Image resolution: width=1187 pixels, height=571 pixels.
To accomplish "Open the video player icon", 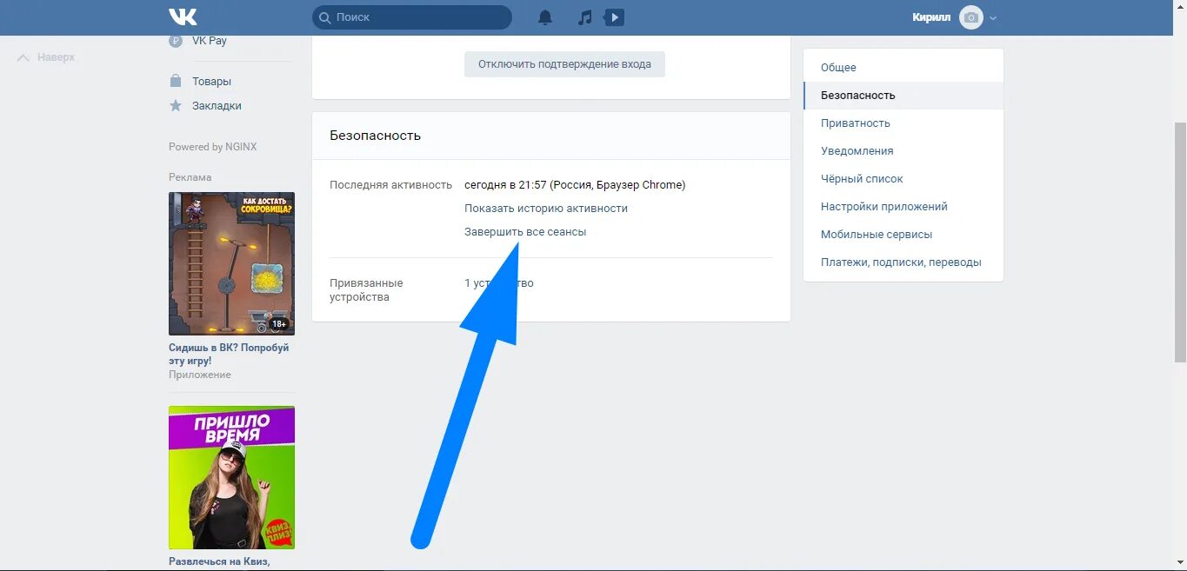I will pyautogui.click(x=614, y=17).
